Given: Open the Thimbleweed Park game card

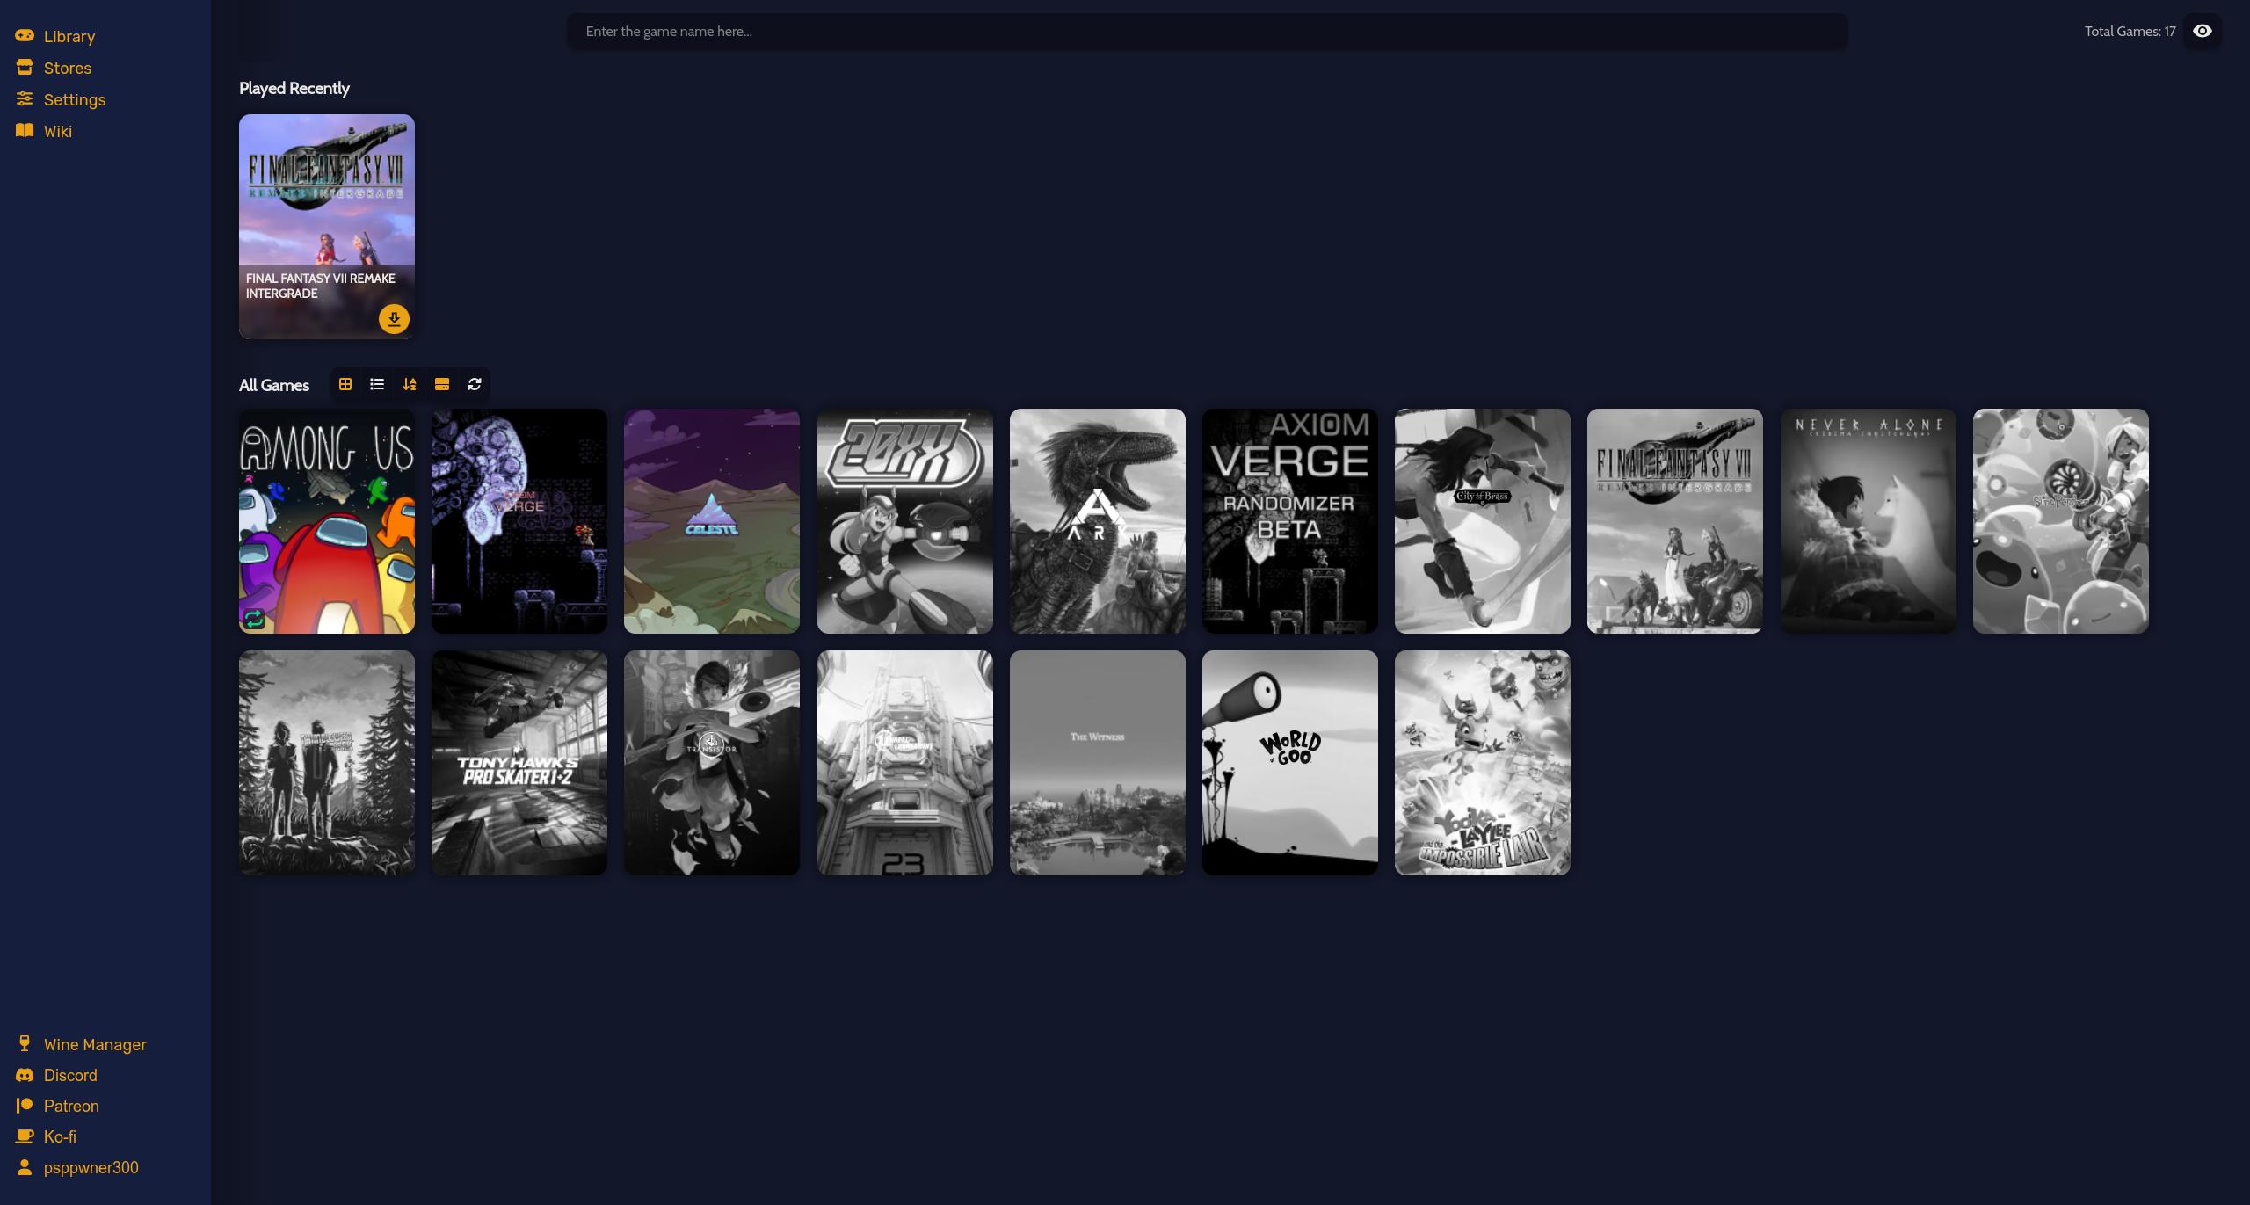Looking at the screenshot, I should (x=327, y=763).
